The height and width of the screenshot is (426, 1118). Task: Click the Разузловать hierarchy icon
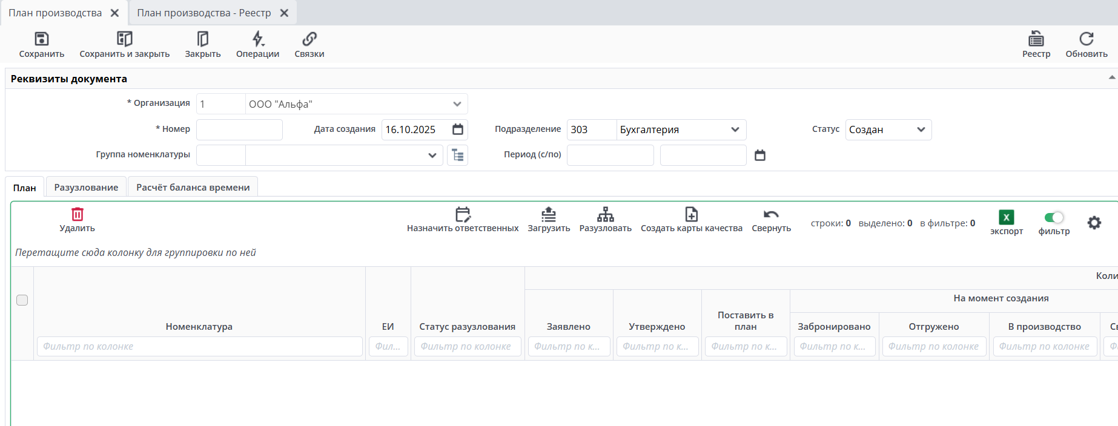(x=605, y=215)
